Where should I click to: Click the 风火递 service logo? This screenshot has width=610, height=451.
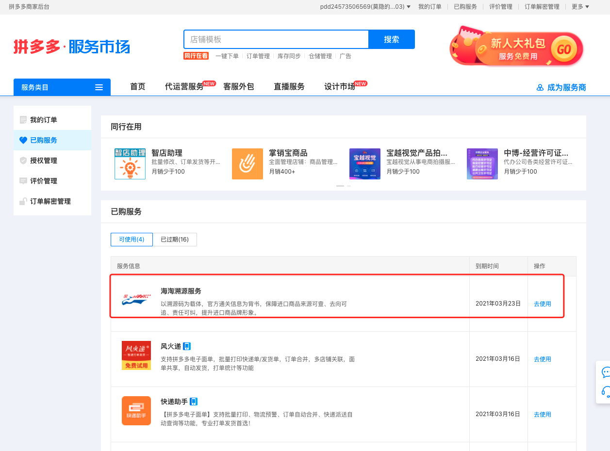[x=136, y=355]
